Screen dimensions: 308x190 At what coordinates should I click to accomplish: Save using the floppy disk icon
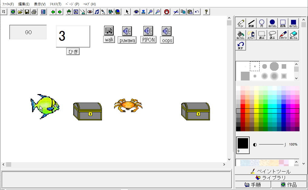coord(27,12)
